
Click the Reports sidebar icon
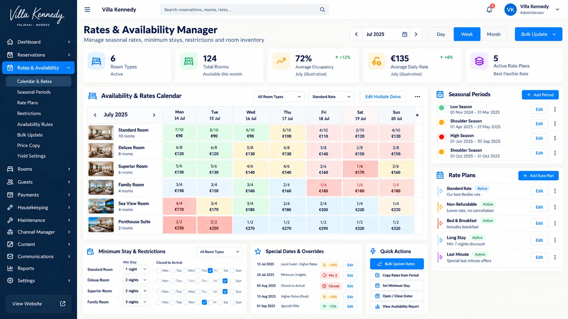[10, 268]
